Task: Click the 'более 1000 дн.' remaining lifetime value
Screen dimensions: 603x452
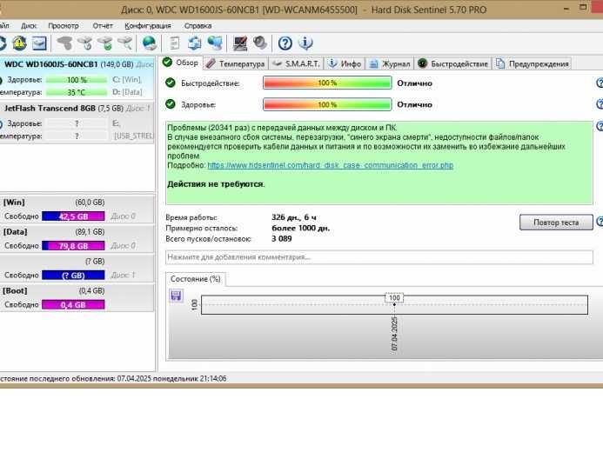Action: (x=301, y=228)
